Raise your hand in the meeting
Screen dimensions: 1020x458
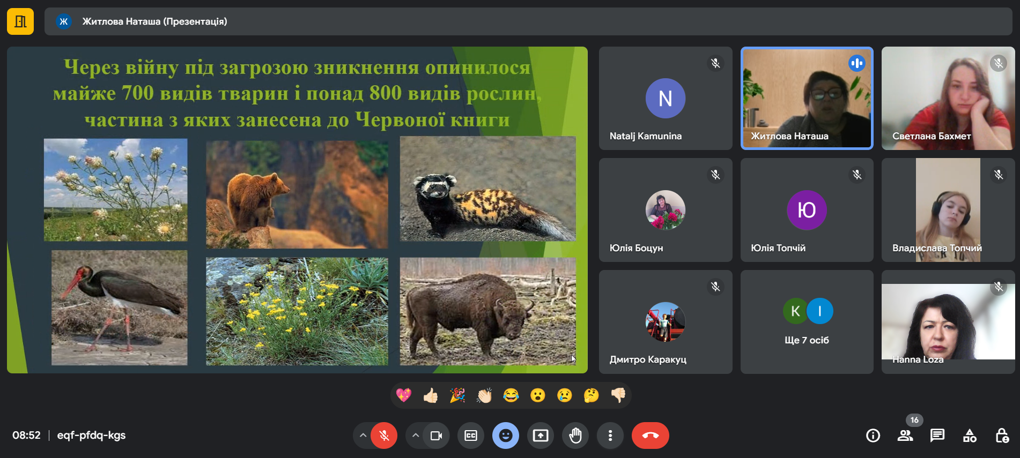point(575,436)
